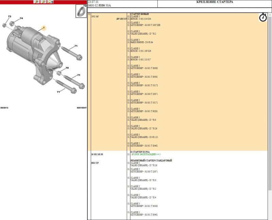Click part number 5802 CP
Screen dimensions: 272x220
point(95,163)
